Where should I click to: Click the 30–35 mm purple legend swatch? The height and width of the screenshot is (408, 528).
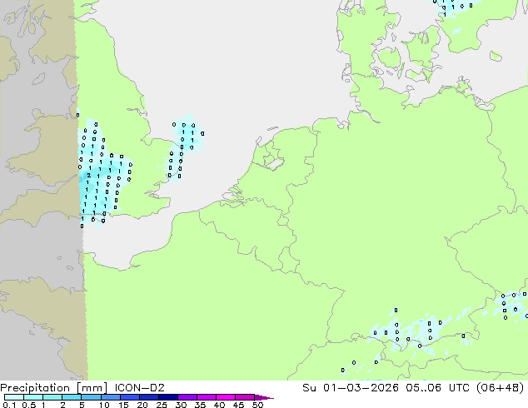187,397
